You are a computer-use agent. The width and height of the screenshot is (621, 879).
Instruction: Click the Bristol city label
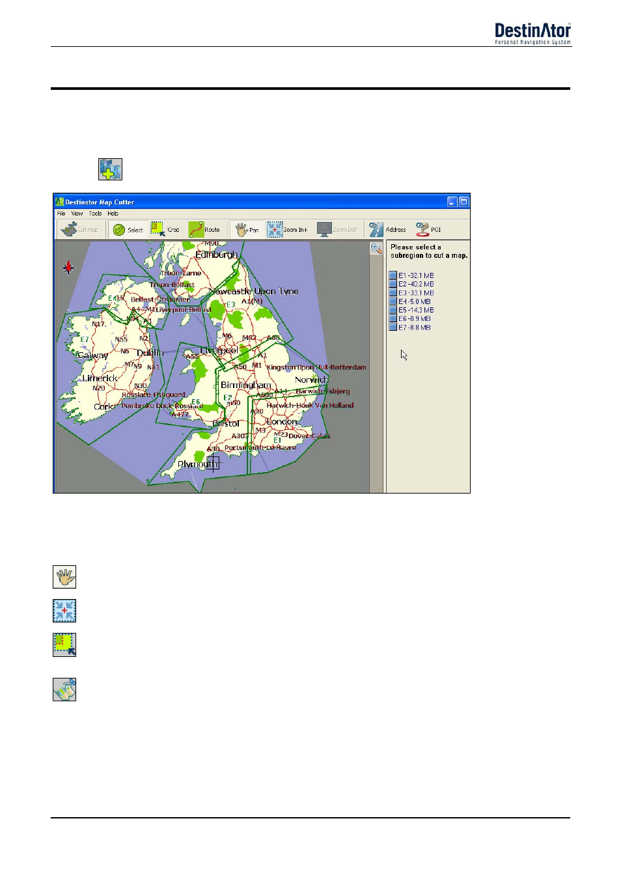click(226, 423)
